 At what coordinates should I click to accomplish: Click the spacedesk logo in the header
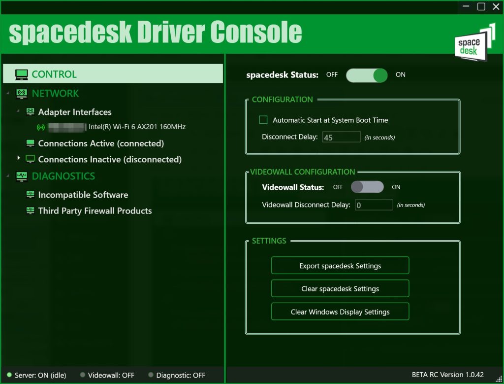[475, 42]
